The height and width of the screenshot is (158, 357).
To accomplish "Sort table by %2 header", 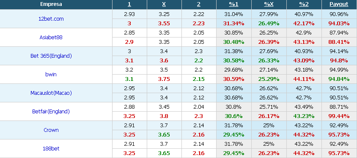I will pos(304,4).
